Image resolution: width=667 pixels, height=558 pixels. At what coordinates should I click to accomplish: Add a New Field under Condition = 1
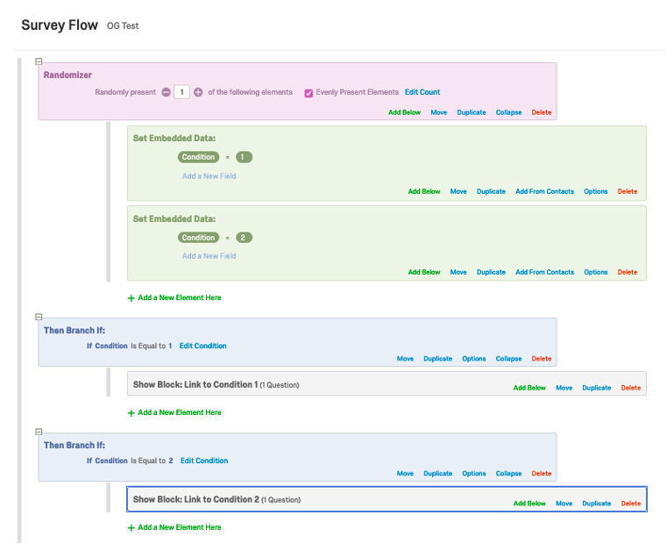pyautogui.click(x=209, y=176)
